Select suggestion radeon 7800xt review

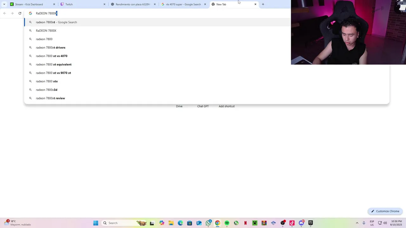pyautogui.click(x=206, y=98)
